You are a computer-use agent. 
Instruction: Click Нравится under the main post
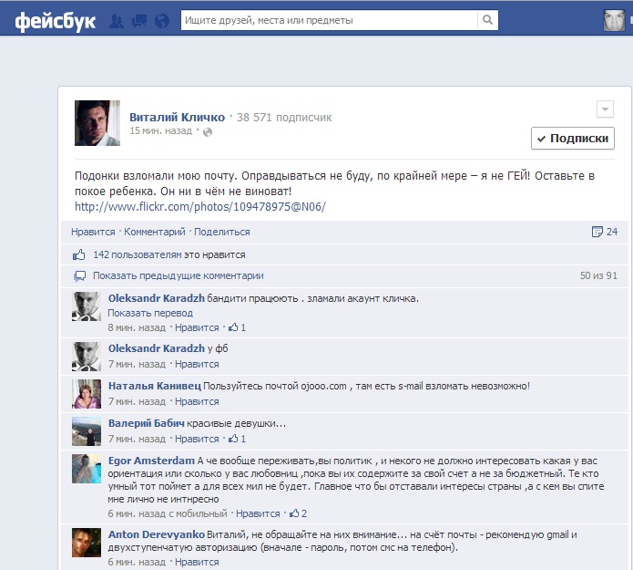coord(93,232)
